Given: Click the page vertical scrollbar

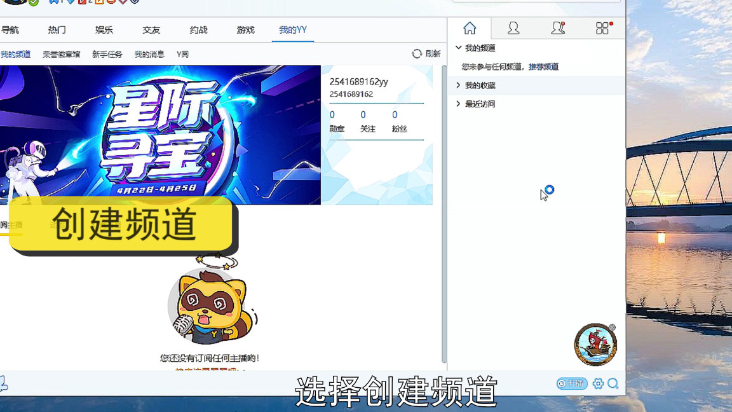Looking at the screenshot, I should pos(444,214).
